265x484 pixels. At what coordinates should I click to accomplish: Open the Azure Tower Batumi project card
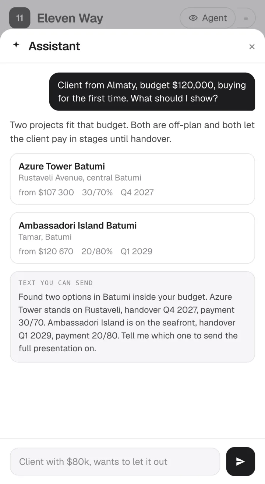click(x=132, y=179)
